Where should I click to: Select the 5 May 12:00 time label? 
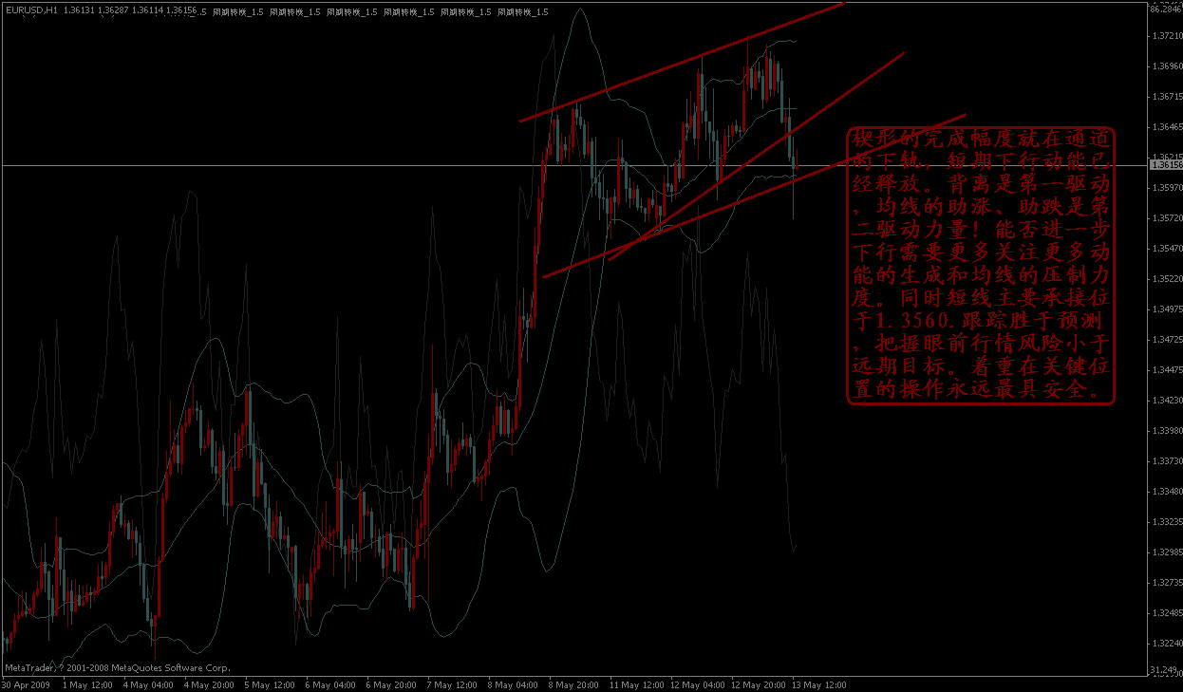(268, 684)
